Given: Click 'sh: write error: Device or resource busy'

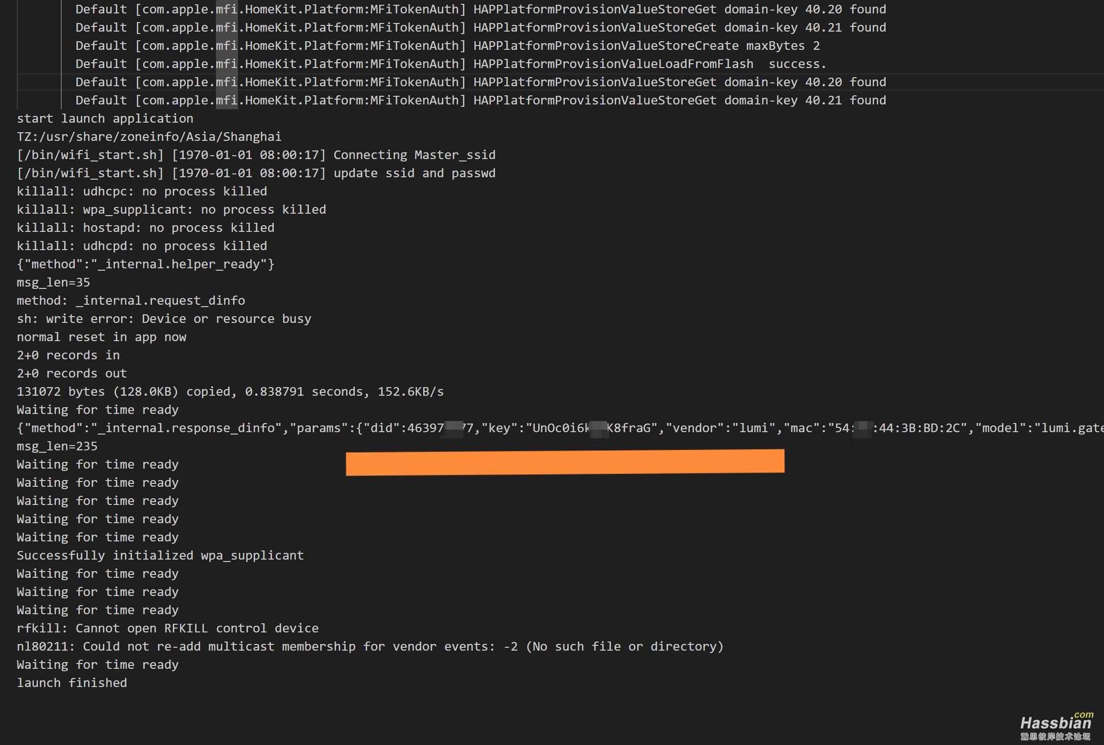Looking at the screenshot, I should point(164,319).
